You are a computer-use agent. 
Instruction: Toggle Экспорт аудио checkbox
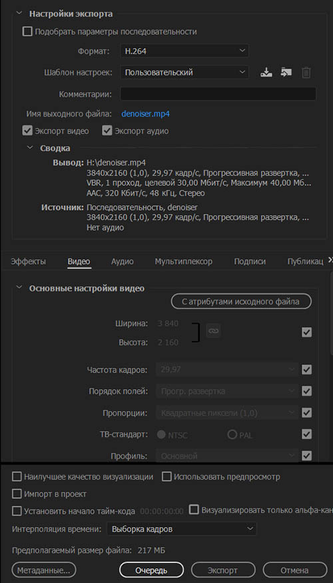pos(107,131)
